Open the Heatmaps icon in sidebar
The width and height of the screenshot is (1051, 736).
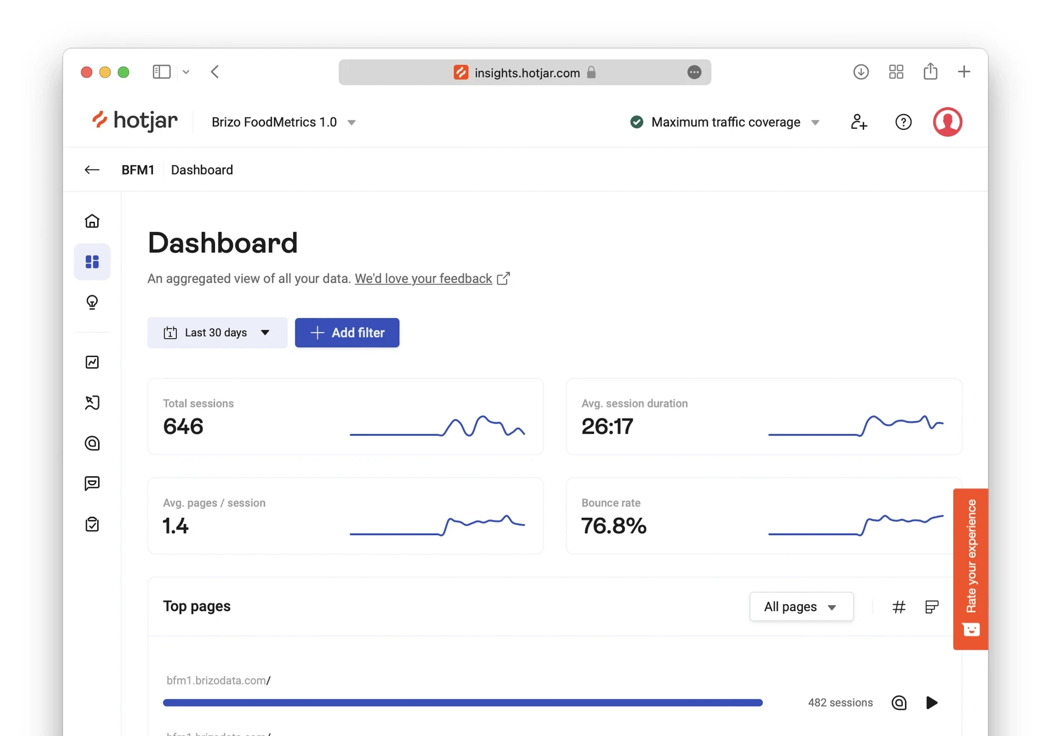(x=92, y=443)
